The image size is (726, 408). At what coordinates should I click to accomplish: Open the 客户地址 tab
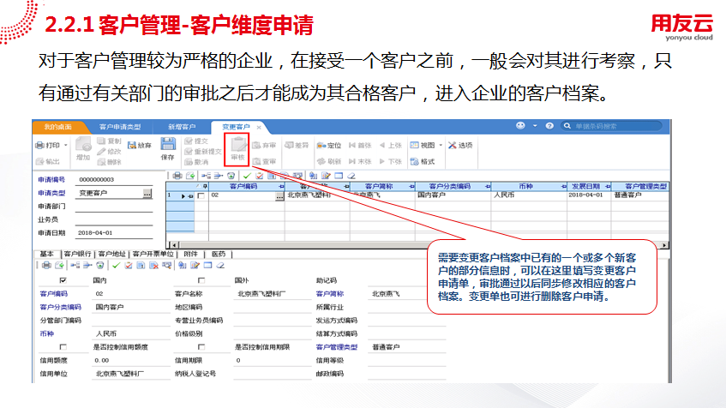(111, 254)
